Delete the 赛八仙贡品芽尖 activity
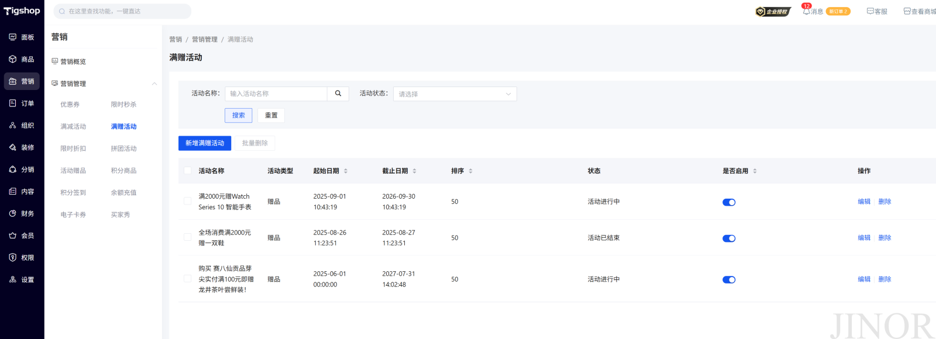The width and height of the screenshot is (936, 339). point(885,279)
